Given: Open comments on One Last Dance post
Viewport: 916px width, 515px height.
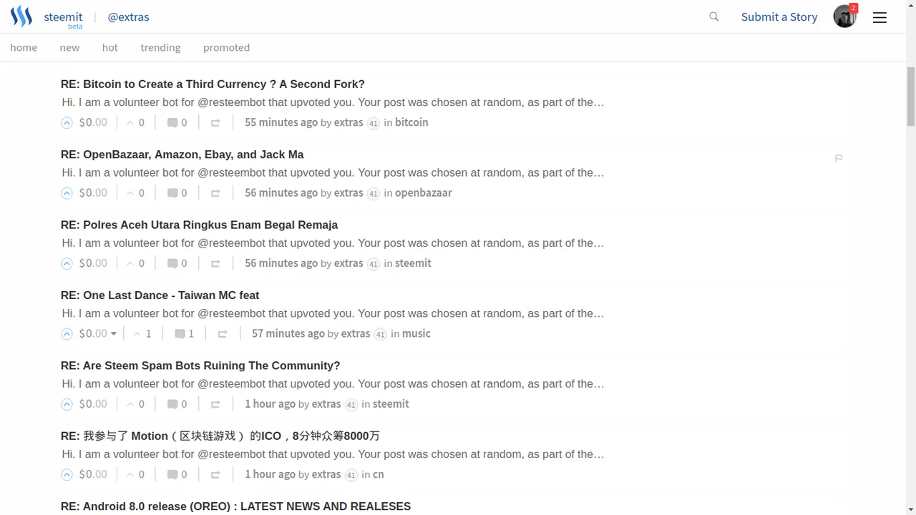Looking at the screenshot, I should tap(184, 333).
